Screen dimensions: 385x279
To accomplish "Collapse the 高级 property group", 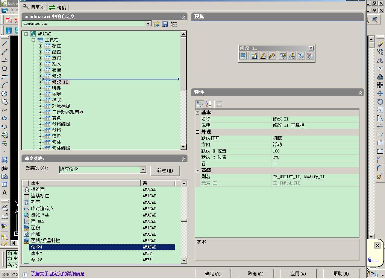I will [x=198, y=170].
